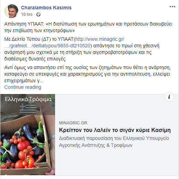Click the 10 hrs timestamp
This screenshot has height=179, width=179.
[27, 15]
